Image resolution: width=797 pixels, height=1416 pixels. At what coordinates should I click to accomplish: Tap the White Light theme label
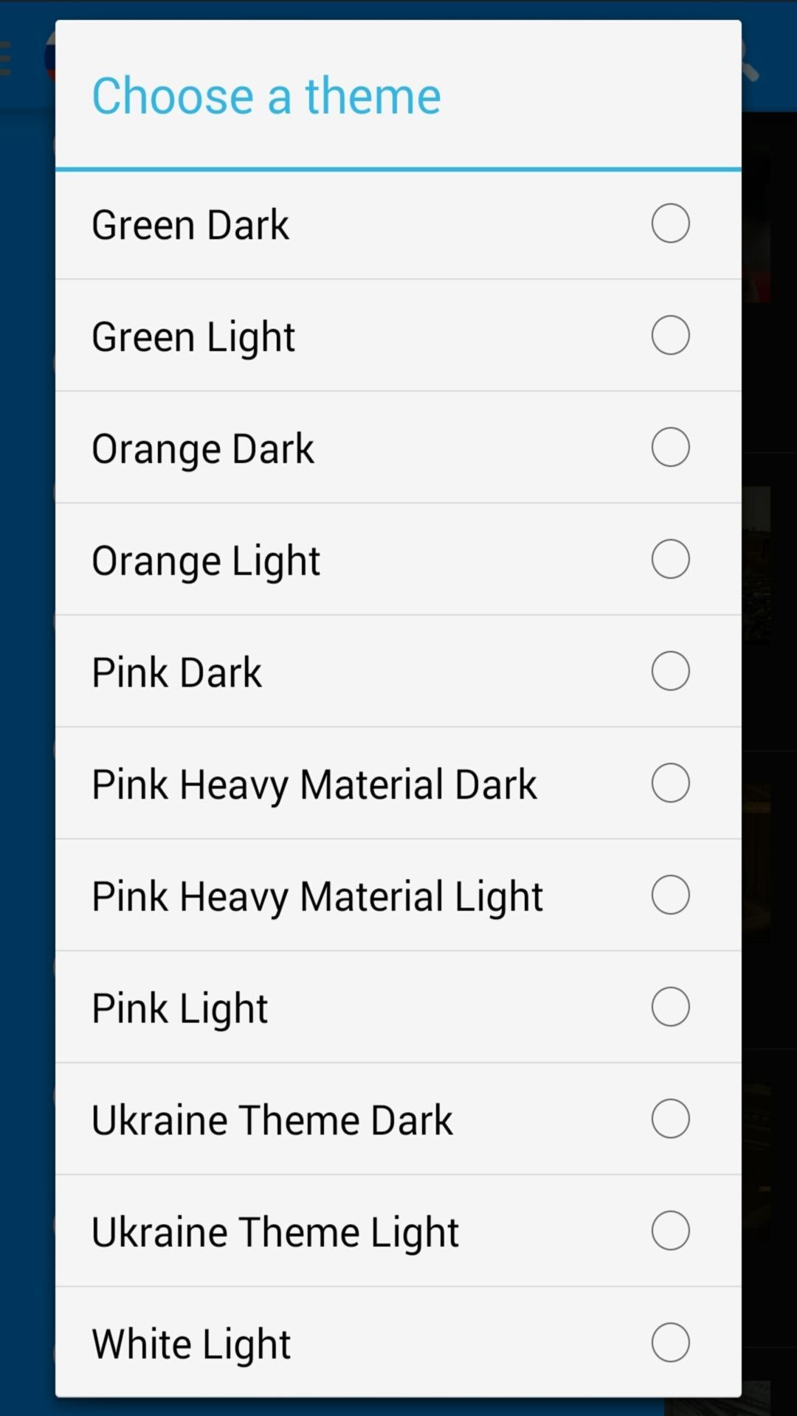click(191, 1344)
